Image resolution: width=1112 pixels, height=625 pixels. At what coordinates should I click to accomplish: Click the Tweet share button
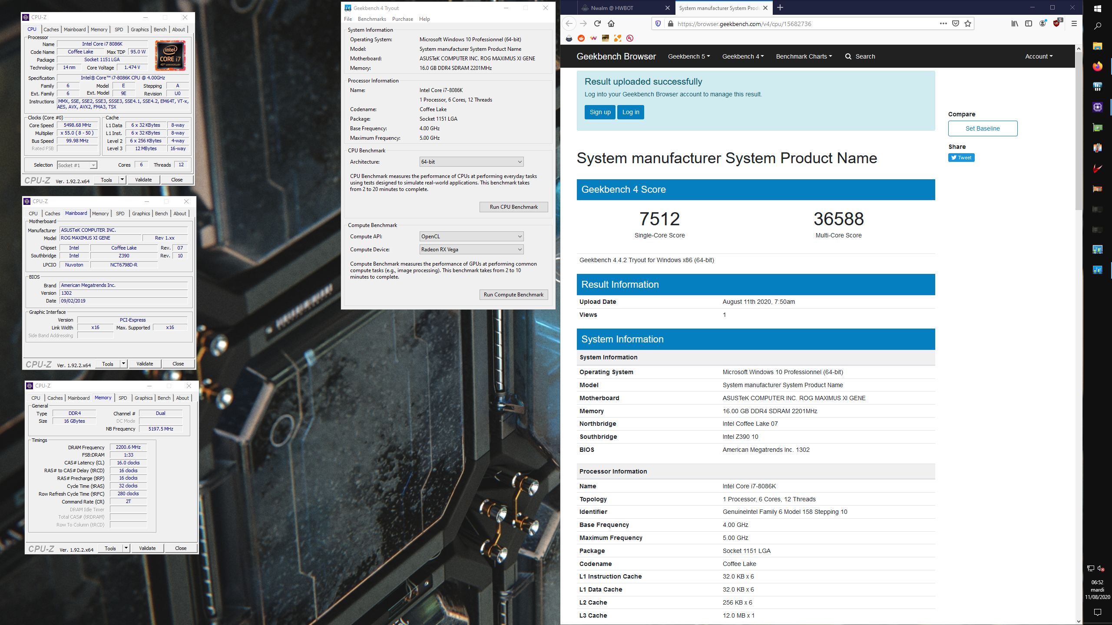coord(961,158)
